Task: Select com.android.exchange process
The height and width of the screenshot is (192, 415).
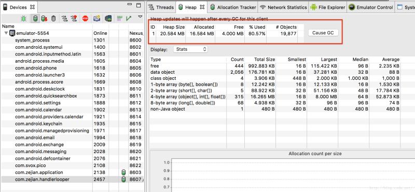Action: (72, 145)
